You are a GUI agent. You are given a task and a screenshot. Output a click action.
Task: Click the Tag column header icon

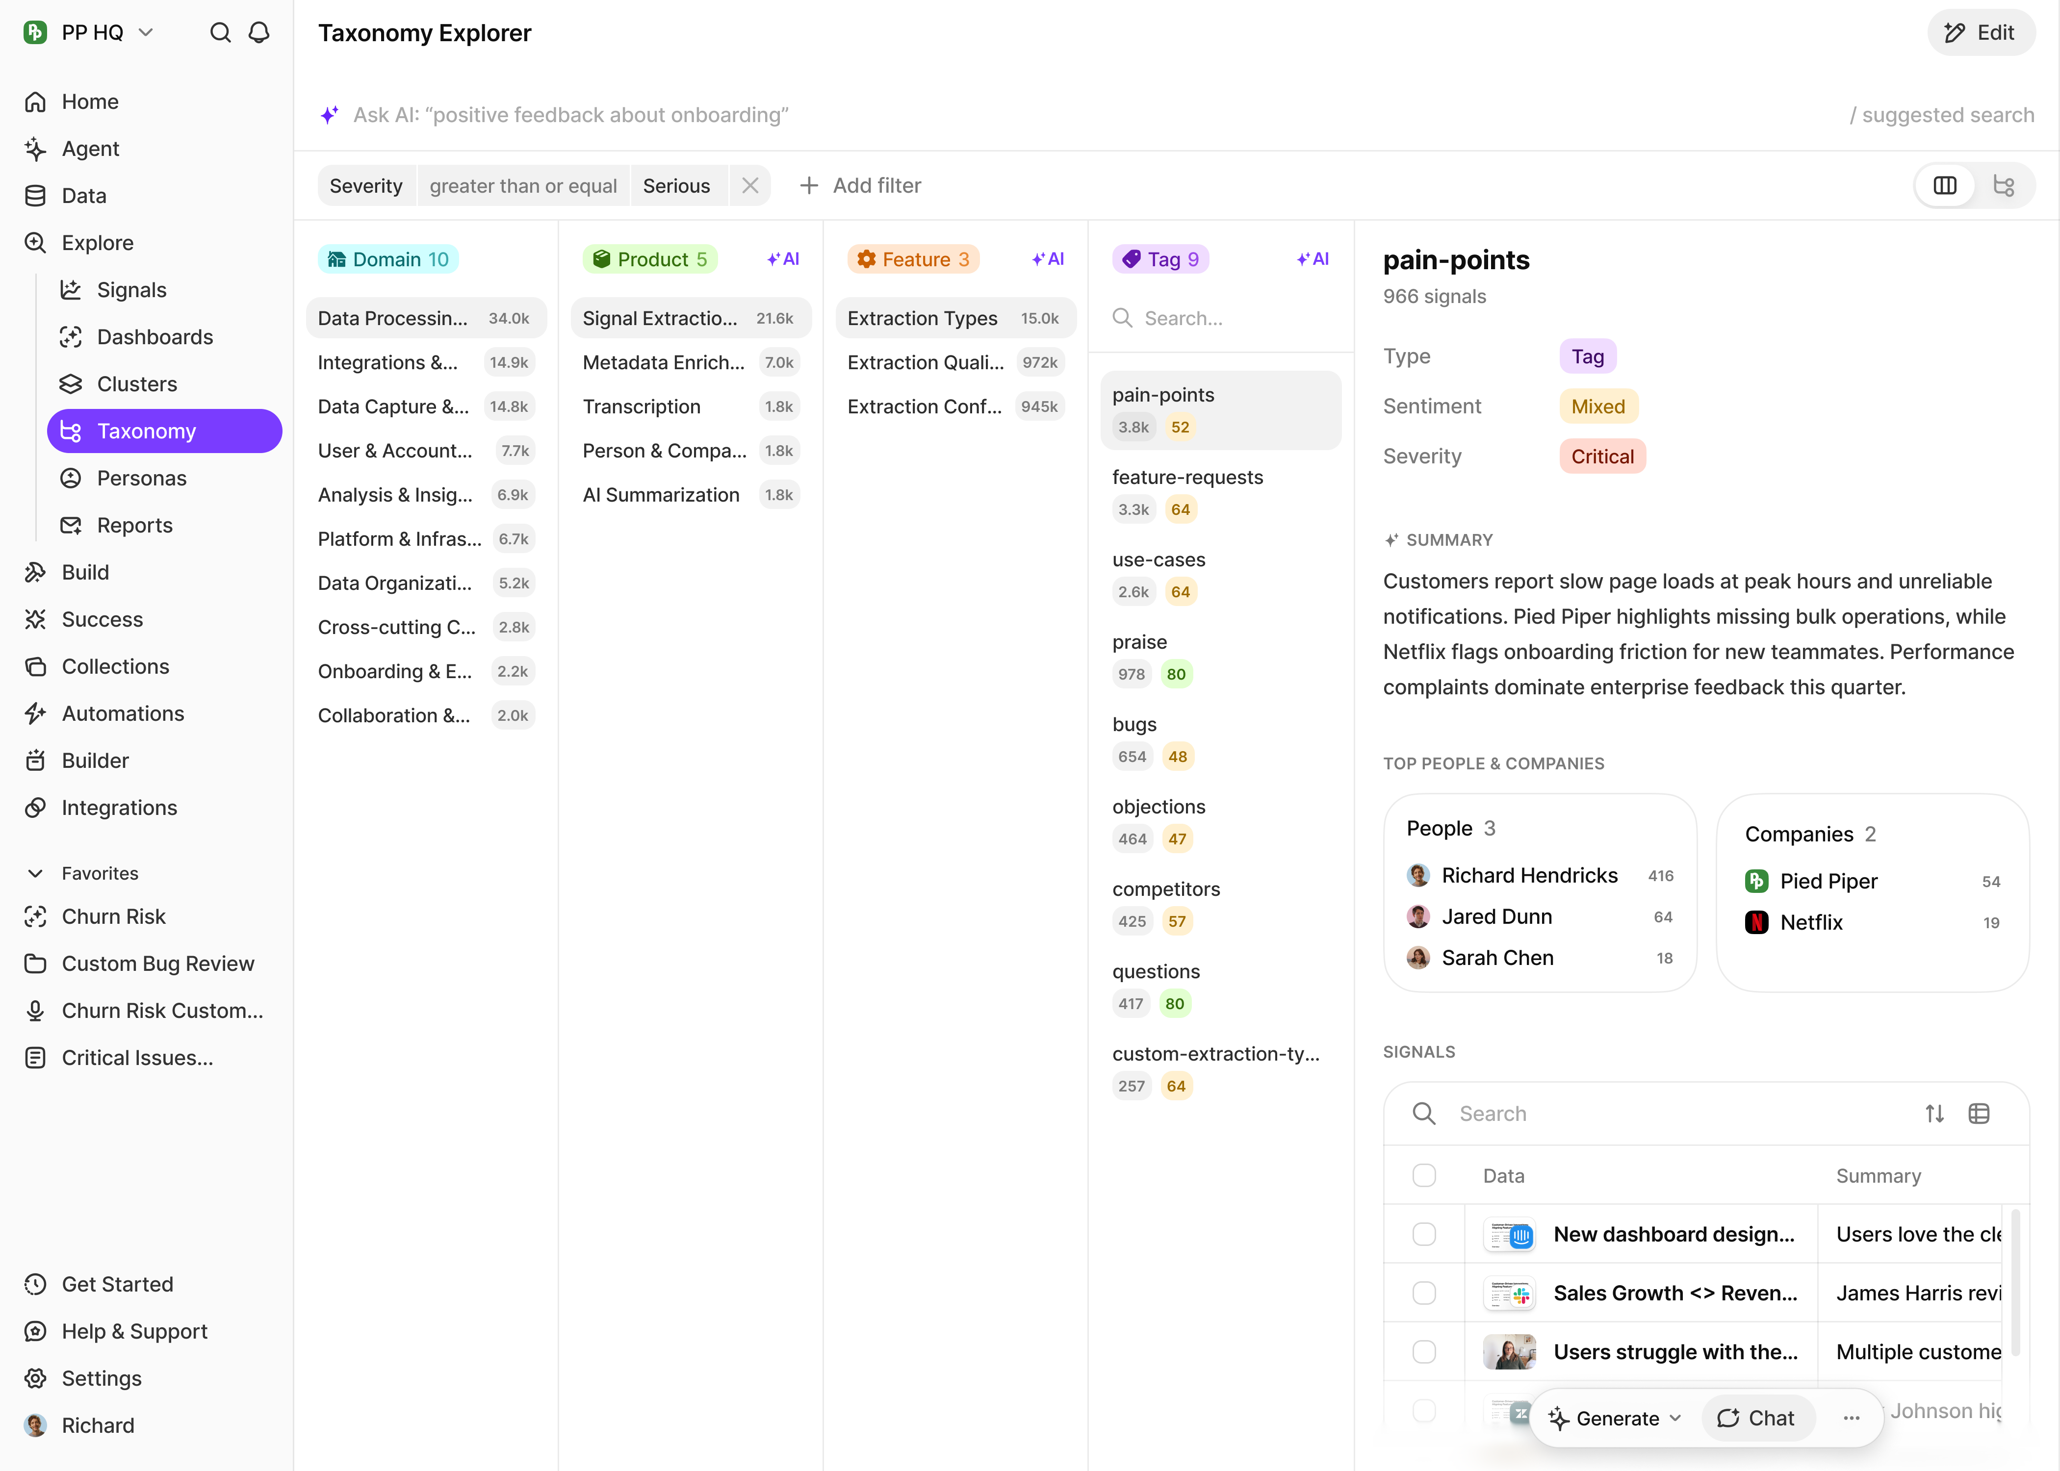[x=1132, y=259]
